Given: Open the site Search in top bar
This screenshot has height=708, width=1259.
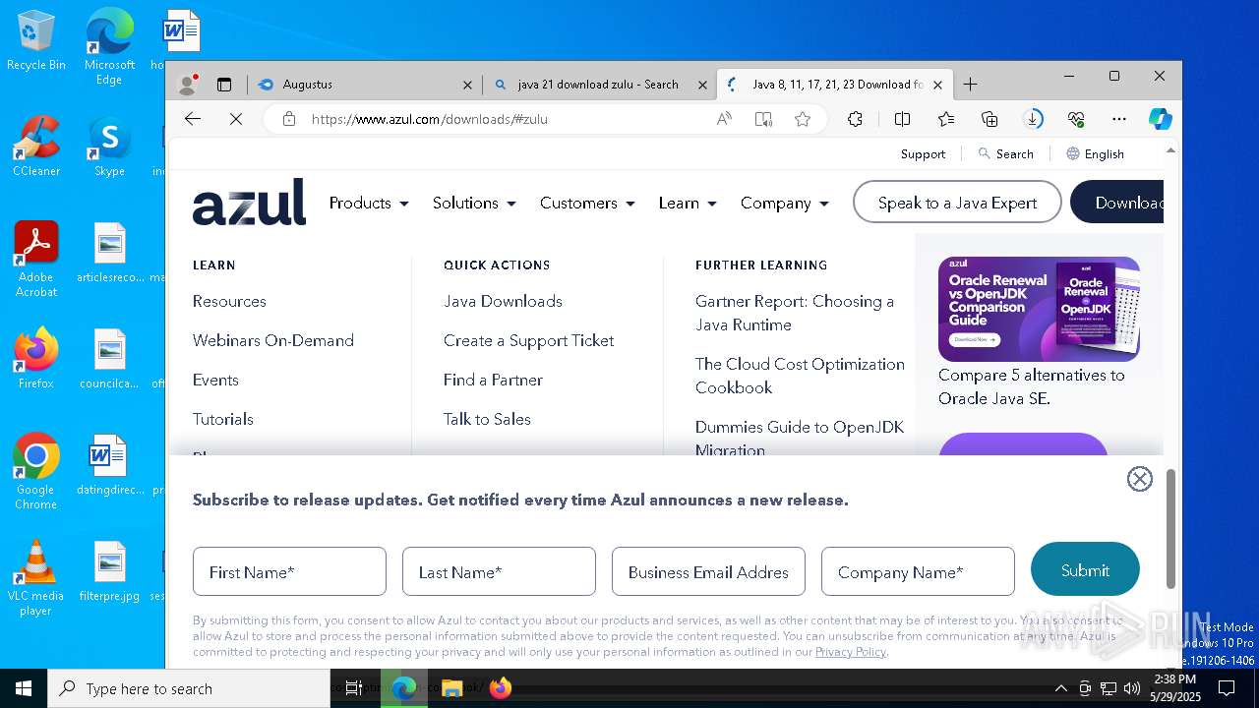Looking at the screenshot, I should [x=1005, y=153].
